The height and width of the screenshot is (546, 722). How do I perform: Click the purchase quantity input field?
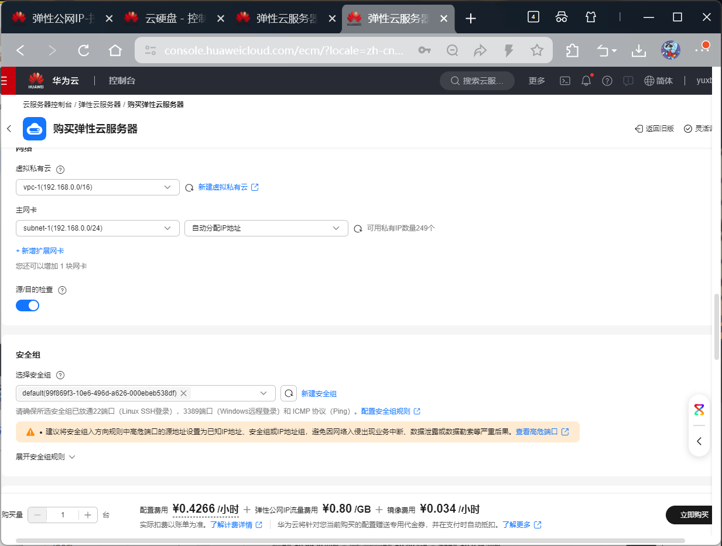coord(63,515)
